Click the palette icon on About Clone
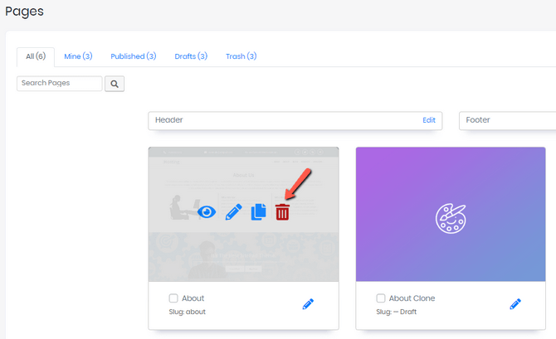 tap(451, 217)
